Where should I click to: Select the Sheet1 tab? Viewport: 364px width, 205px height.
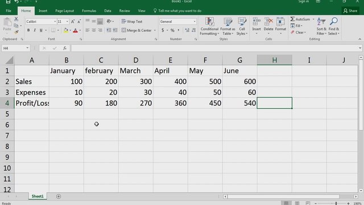point(38,196)
